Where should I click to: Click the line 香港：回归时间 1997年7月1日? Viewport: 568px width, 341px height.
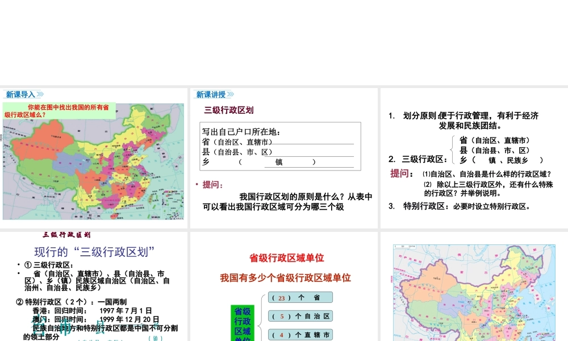(92, 310)
